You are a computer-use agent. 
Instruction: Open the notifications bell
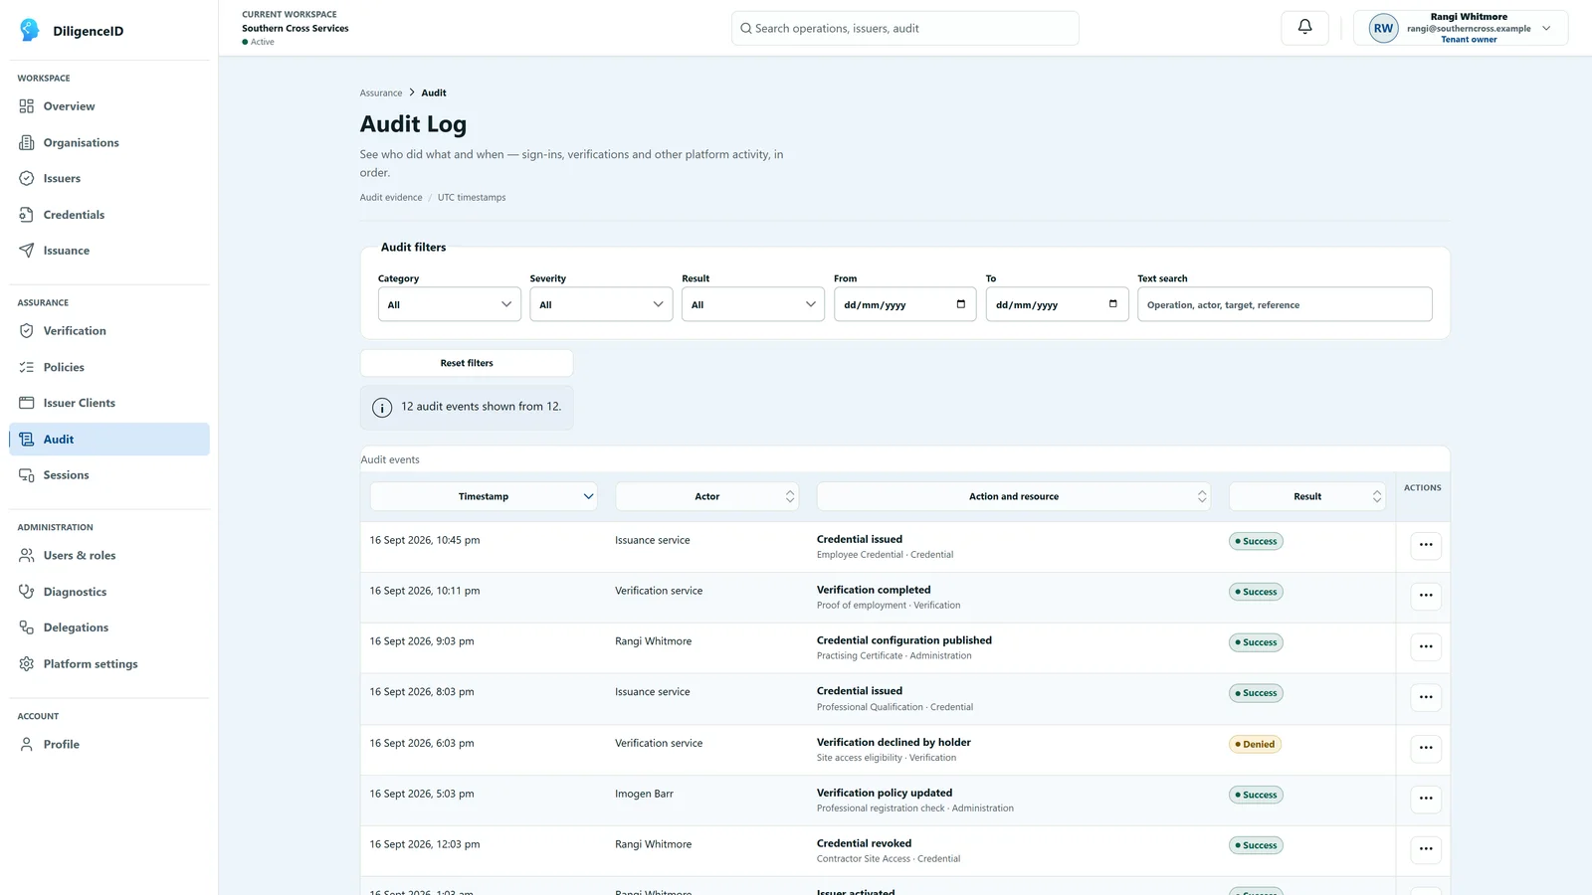tap(1304, 28)
